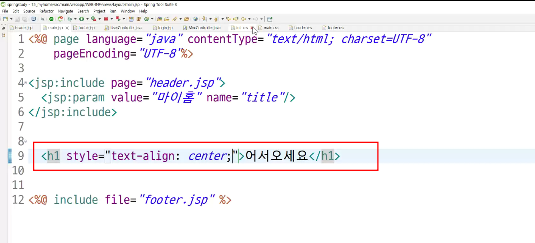
Task: Click pageEncoding on line 2
Action: [92, 54]
